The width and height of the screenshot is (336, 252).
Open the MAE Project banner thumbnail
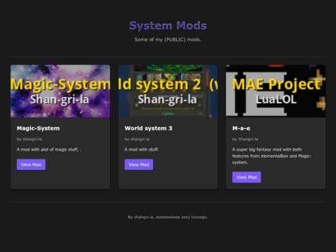pyautogui.click(x=276, y=91)
